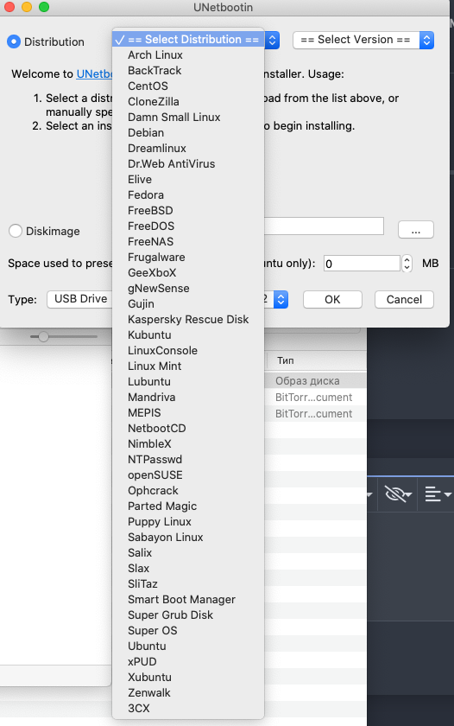The height and width of the screenshot is (726, 454).
Task: Choose Debian from distribution list
Action: (x=188, y=133)
